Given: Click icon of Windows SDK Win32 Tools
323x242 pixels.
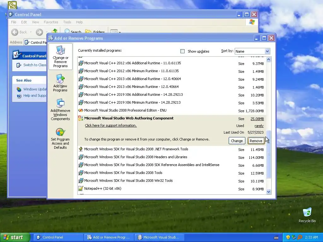Looking at the screenshot, I should click(x=81, y=181).
